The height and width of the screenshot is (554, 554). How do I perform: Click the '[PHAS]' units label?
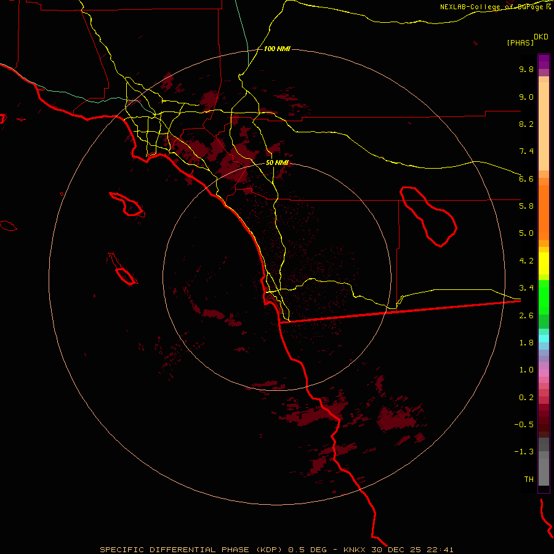tap(520, 42)
